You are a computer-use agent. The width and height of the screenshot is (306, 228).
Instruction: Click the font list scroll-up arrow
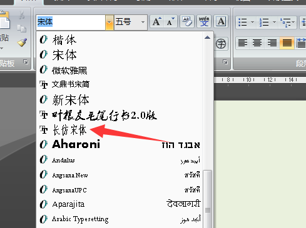pos(207,37)
